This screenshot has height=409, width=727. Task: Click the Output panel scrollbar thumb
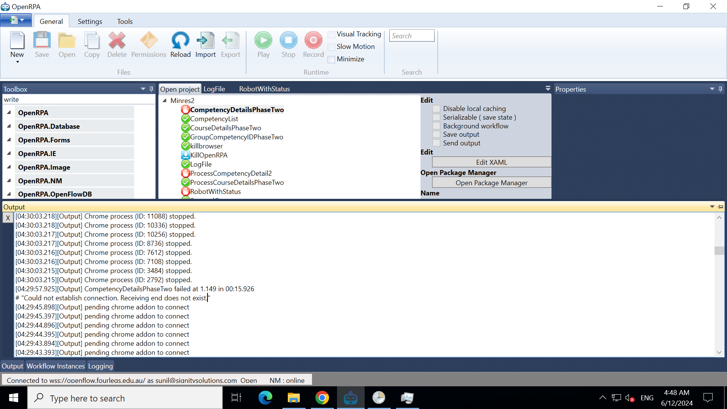click(719, 251)
